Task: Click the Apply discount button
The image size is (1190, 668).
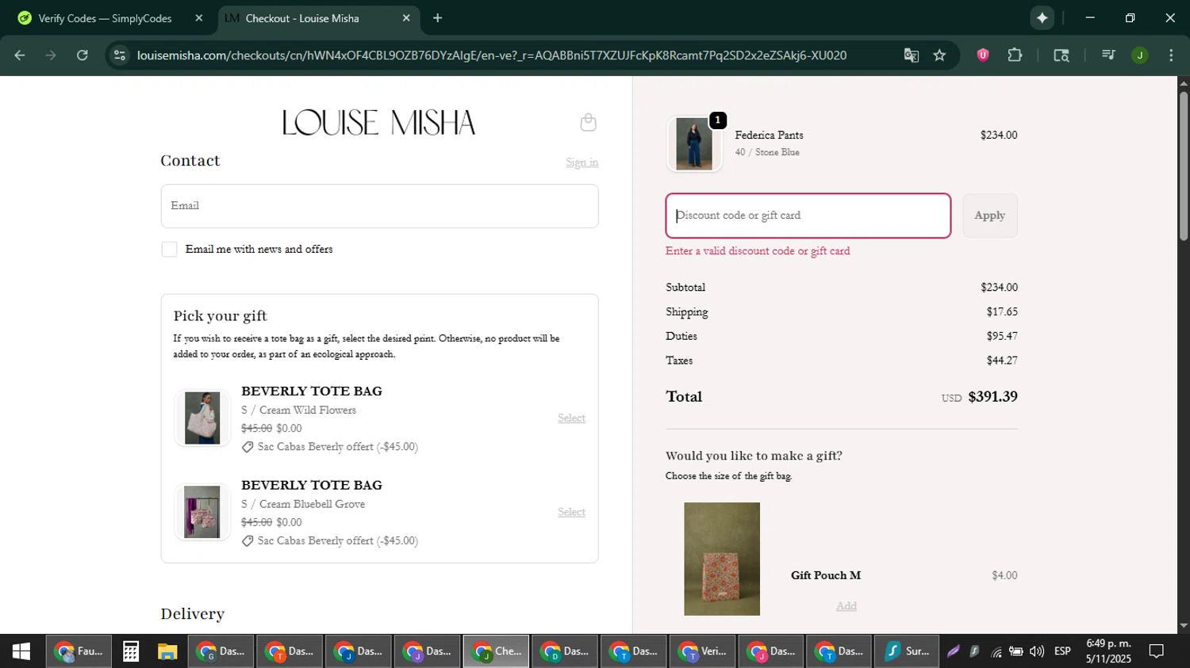Action: 989,216
